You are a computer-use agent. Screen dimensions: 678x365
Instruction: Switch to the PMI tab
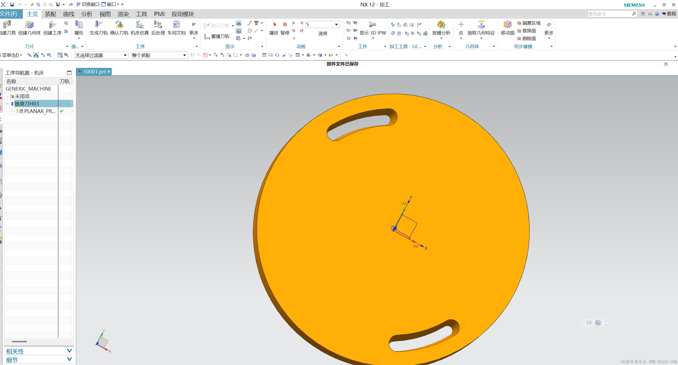[x=159, y=14]
